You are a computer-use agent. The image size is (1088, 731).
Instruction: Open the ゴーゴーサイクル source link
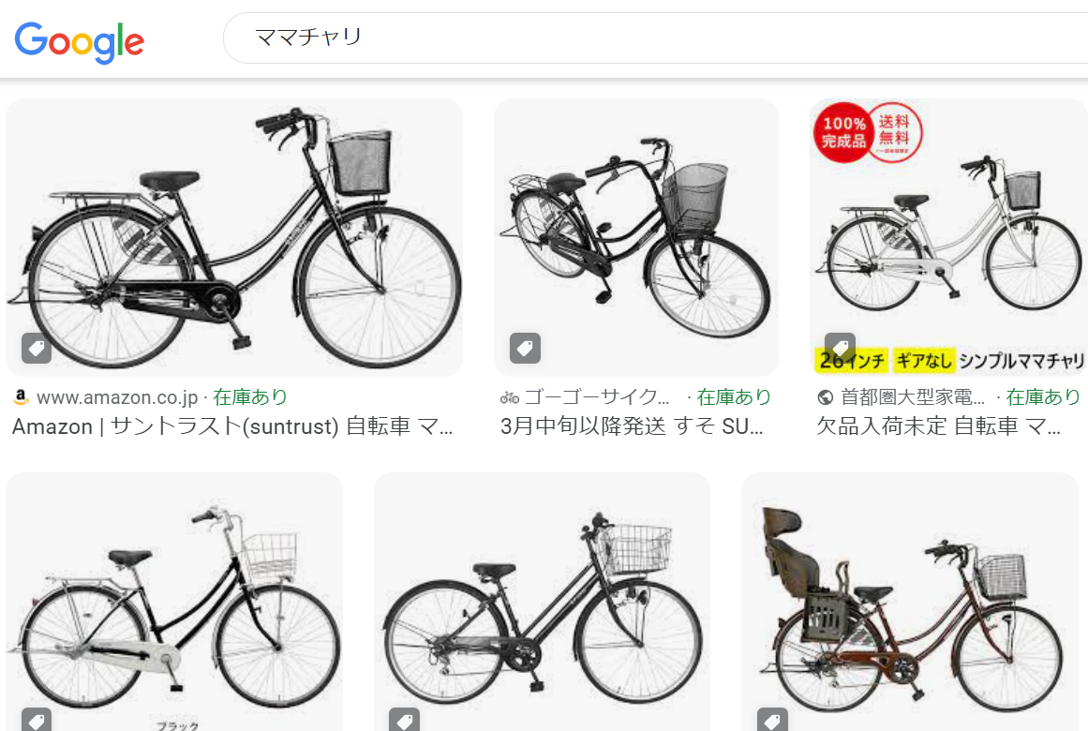[597, 397]
